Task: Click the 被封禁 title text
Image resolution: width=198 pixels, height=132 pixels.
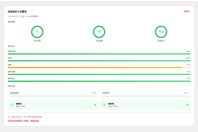Action: point(111,104)
